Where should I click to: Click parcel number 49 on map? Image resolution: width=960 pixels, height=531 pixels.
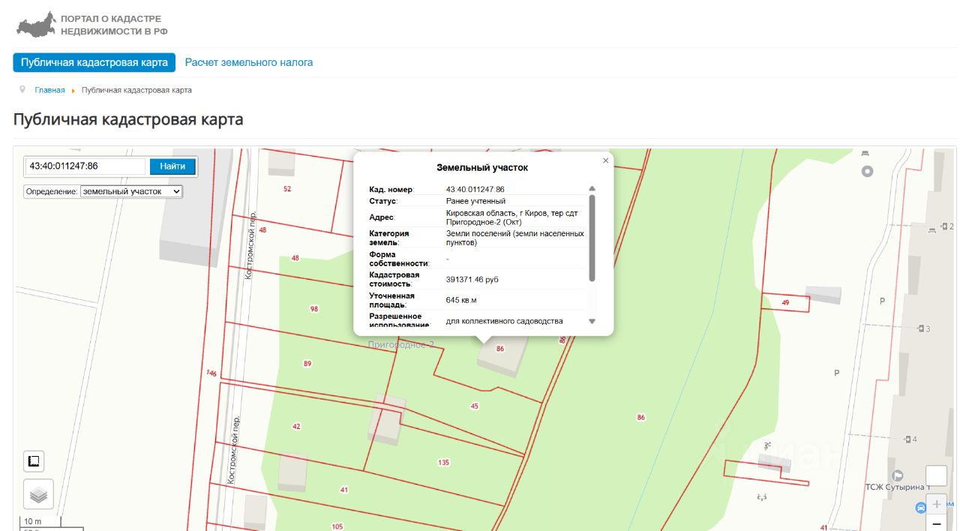785,302
